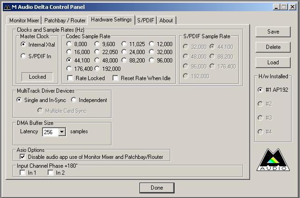The image size is (300, 198).
Task: Click the Delete button
Action: (273, 47)
